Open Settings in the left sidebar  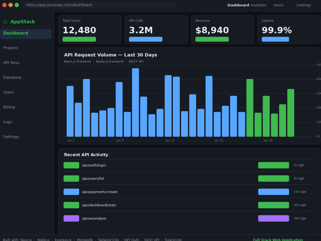point(11,137)
